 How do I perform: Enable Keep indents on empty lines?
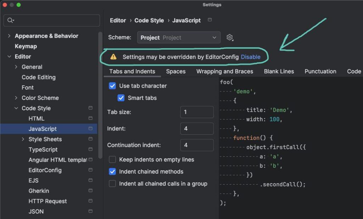(x=112, y=159)
